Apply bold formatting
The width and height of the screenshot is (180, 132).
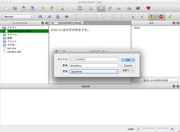(40, 17)
